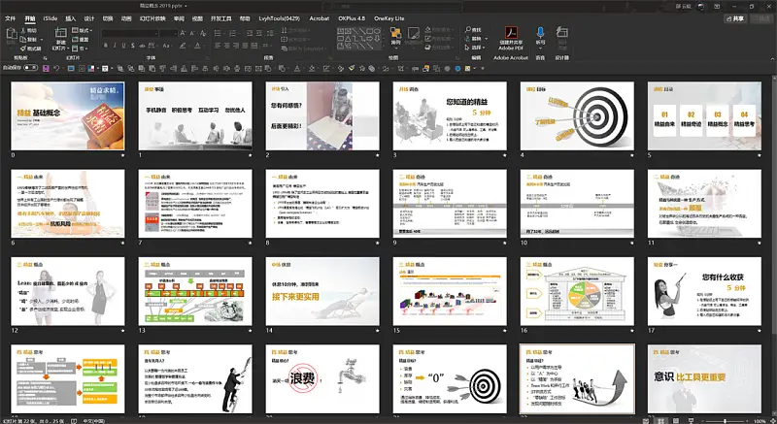Open the Font Color dropdown arrow
Screen dimensions: 777x424
tap(203, 46)
